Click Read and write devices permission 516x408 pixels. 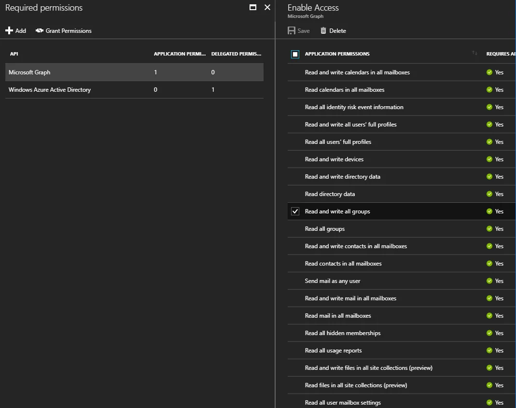[x=334, y=159]
